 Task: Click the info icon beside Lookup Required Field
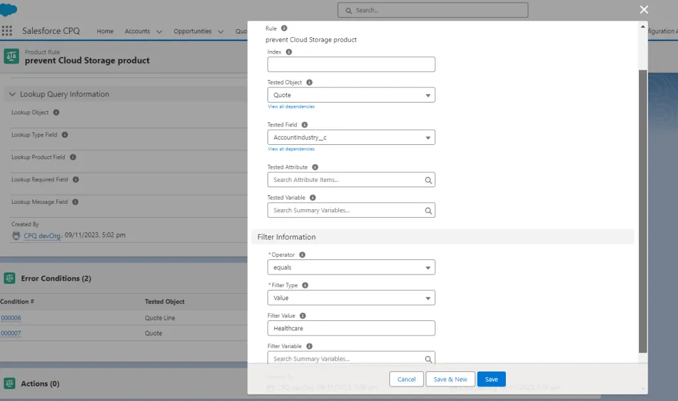tap(75, 180)
